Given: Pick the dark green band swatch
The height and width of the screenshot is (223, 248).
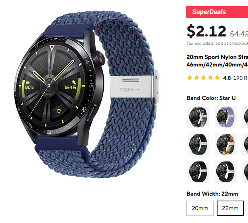Looking at the screenshot, I should point(198,144).
